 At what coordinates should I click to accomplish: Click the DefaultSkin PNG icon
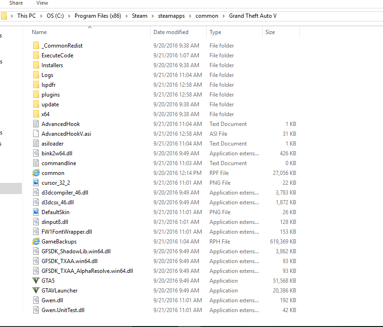click(x=36, y=212)
